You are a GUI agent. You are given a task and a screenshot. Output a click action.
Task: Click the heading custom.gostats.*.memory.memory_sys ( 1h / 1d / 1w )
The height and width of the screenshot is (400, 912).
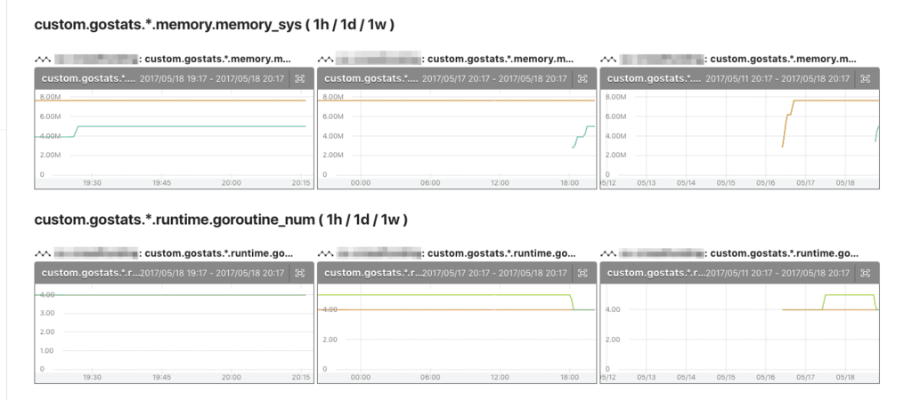click(215, 25)
